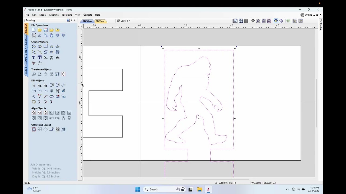Open File Explorer from the taskbar
346x194 pixels.
[199, 189]
